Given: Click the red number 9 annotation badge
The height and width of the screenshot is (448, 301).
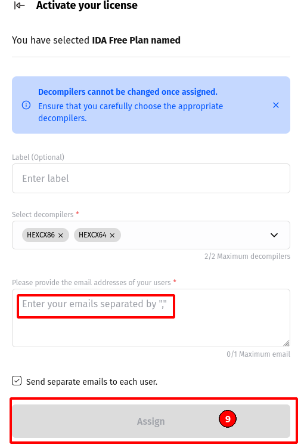Looking at the screenshot, I should coord(228,419).
